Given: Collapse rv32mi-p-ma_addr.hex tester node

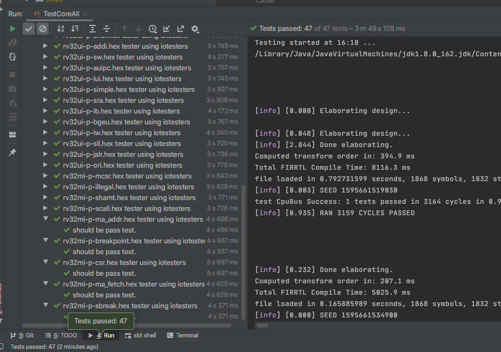Looking at the screenshot, I should pyautogui.click(x=45, y=219).
